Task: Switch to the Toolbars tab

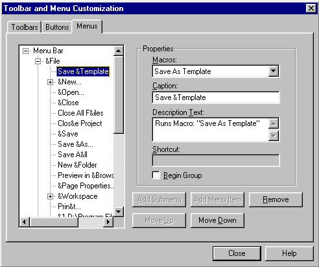Action: 24,27
